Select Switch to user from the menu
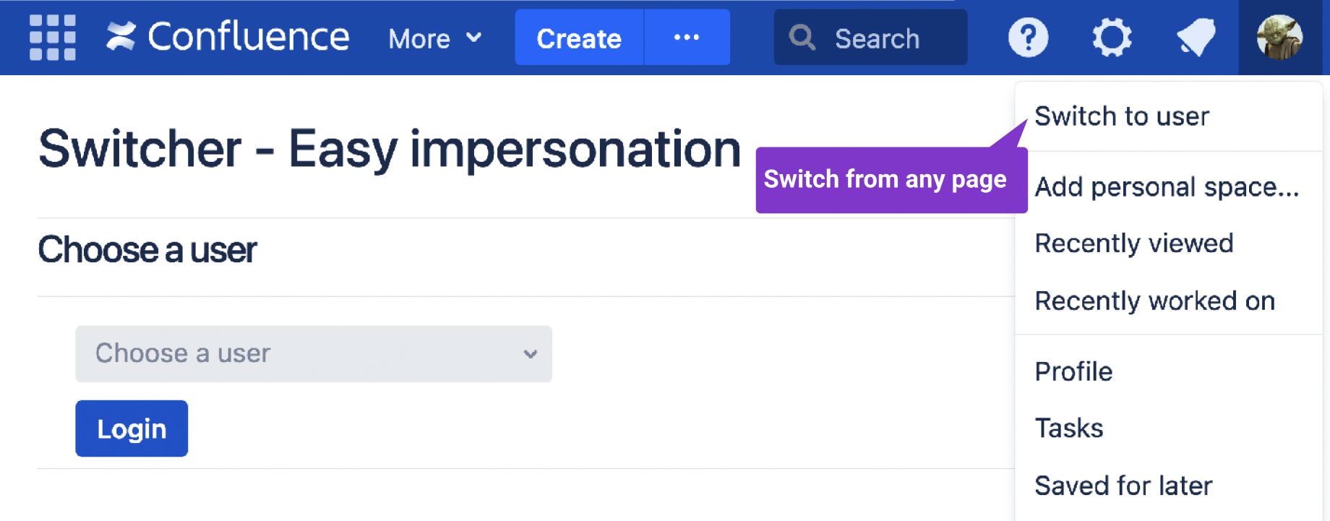This screenshot has height=521, width=1330. click(x=1122, y=116)
